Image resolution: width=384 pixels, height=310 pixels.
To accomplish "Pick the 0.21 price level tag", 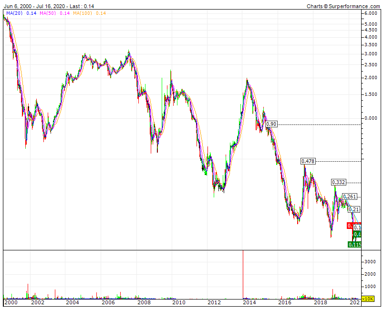I will [354, 209].
